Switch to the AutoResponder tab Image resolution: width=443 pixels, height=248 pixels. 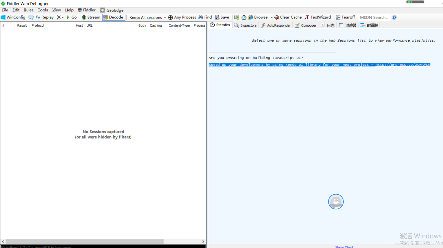click(x=276, y=25)
